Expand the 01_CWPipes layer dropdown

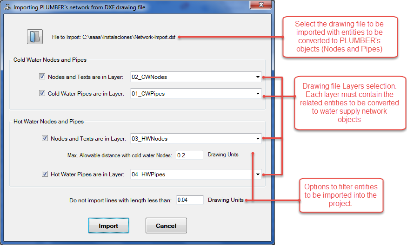coord(258,94)
